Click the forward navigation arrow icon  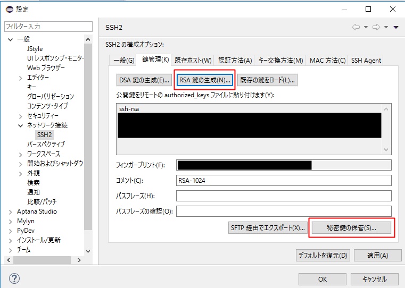(376, 27)
